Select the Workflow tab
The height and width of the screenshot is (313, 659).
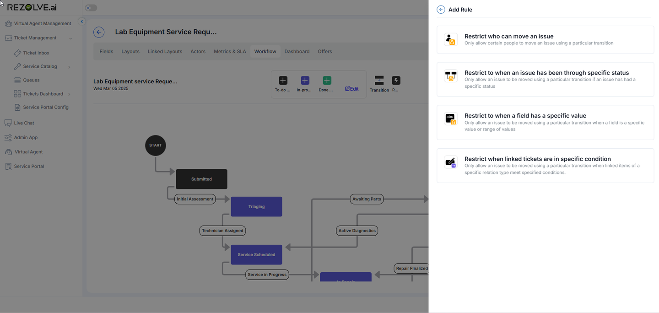265,52
